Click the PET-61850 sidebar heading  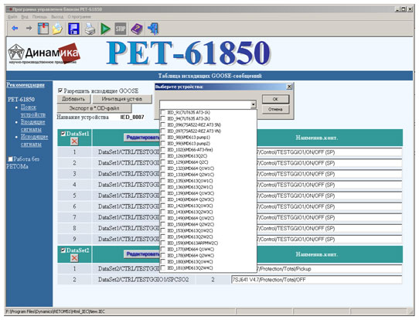21,100
